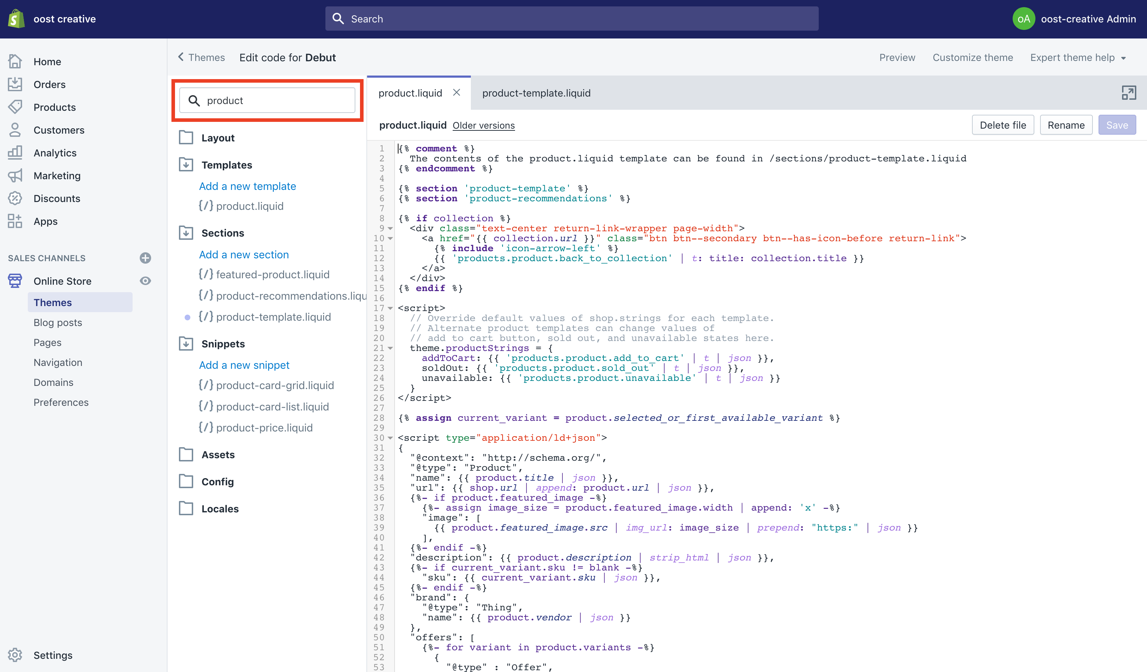Switch to product-template.liquid tab
The height and width of the screenshot is (672, 1147).
pos(536,93)
